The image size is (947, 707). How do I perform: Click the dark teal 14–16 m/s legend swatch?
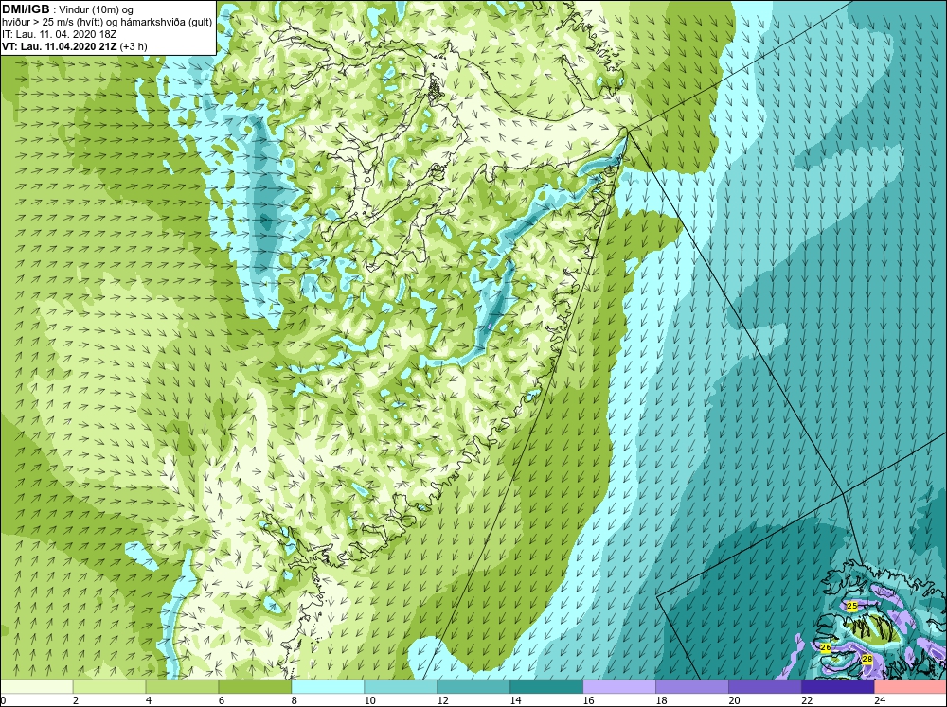[x=546, y=687]
